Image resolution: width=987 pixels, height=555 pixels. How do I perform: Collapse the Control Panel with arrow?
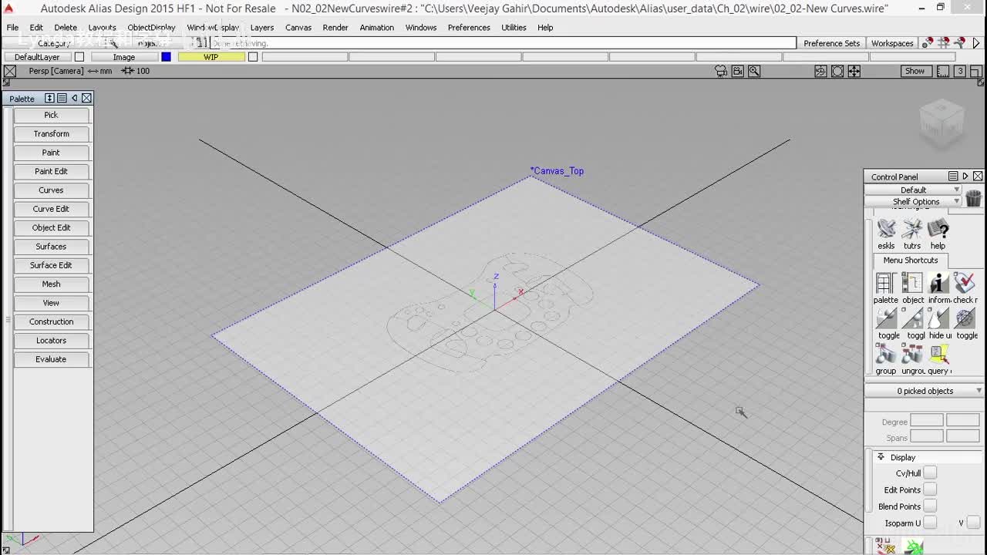pyautogui.click(x=965, y=177)
